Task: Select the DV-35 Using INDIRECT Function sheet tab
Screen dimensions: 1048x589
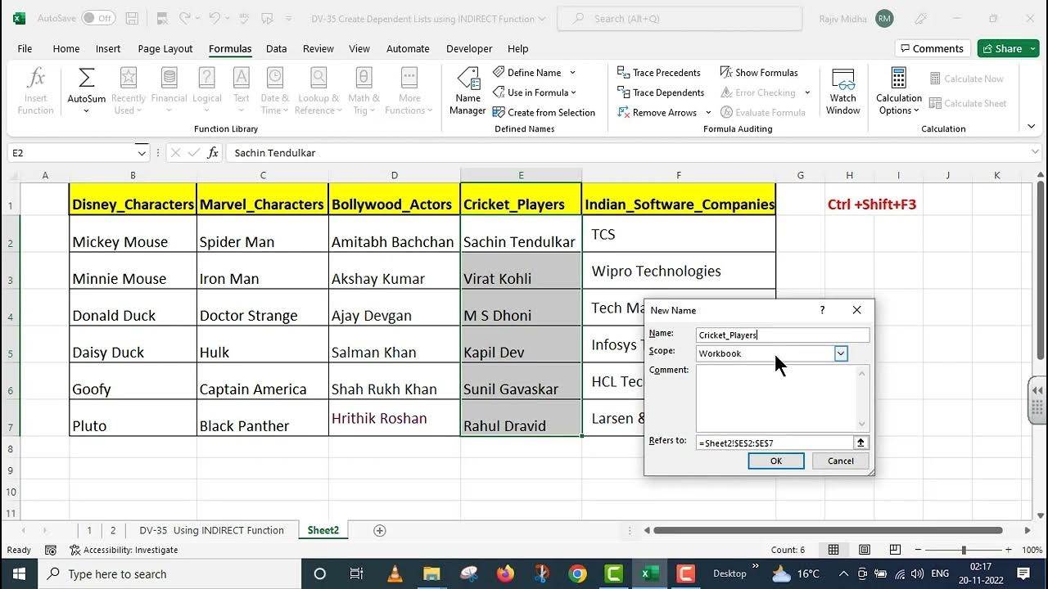Action: (211, 530)
